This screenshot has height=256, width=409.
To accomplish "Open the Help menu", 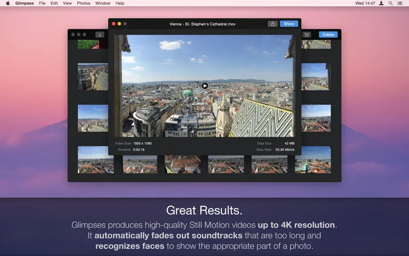I will click(120, 3).
